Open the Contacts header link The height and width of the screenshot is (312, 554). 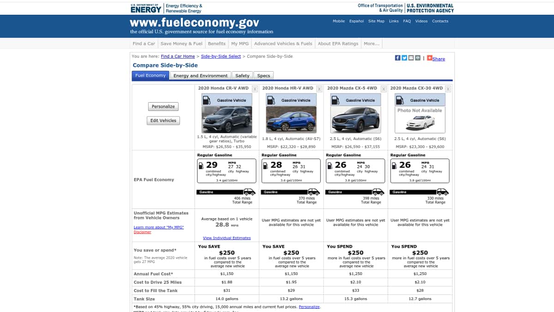pyautogui.click(x=440, y=21)
